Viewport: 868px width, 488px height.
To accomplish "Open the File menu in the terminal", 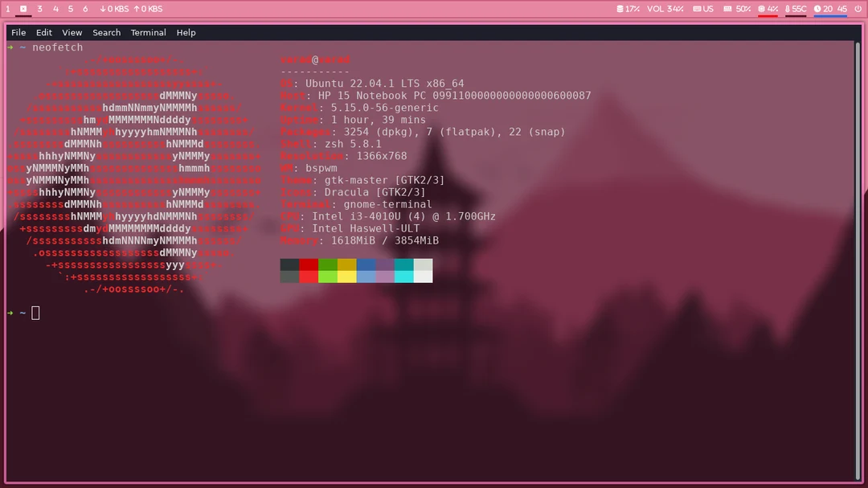I will [18, 32].
